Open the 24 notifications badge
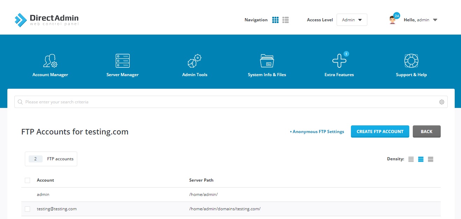Viewport: 461px width, 219px height. pyautogui.click(x=397, y=16)
